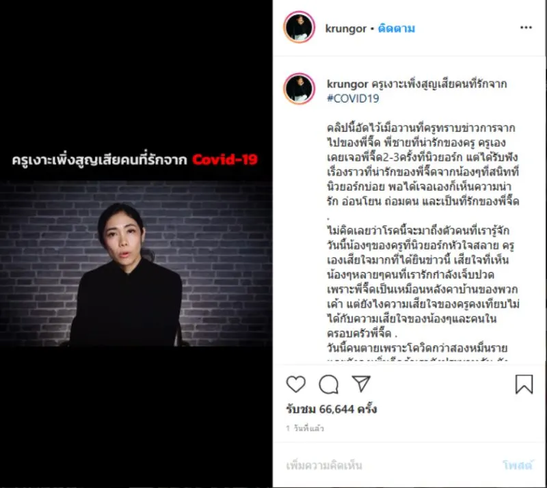Save the post with the bookmark icon
Screen dimensions: 547x488
(x=524, y=384)
